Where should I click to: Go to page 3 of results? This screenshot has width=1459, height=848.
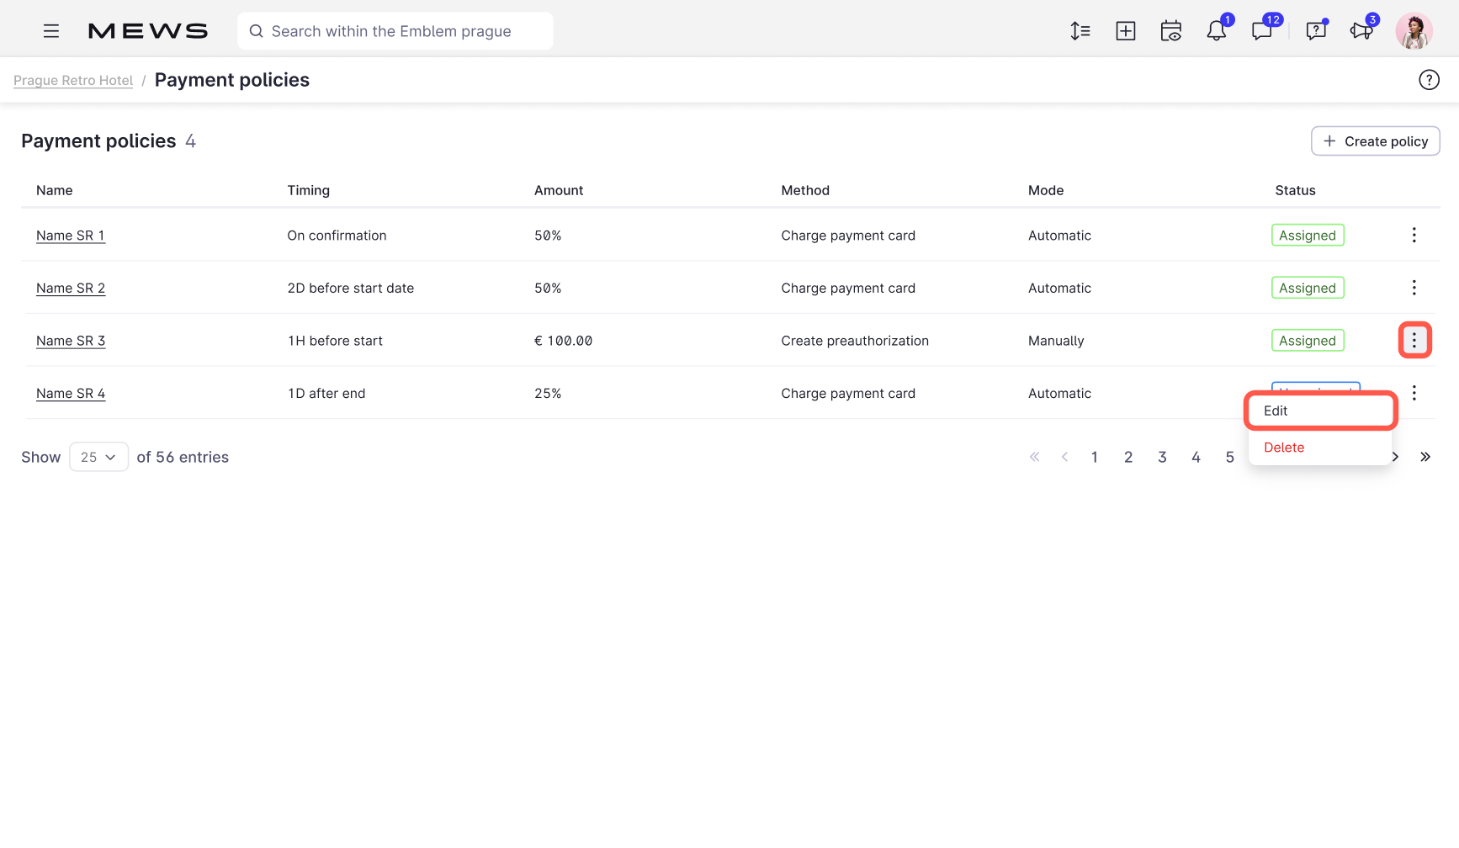click(1162, 457)
